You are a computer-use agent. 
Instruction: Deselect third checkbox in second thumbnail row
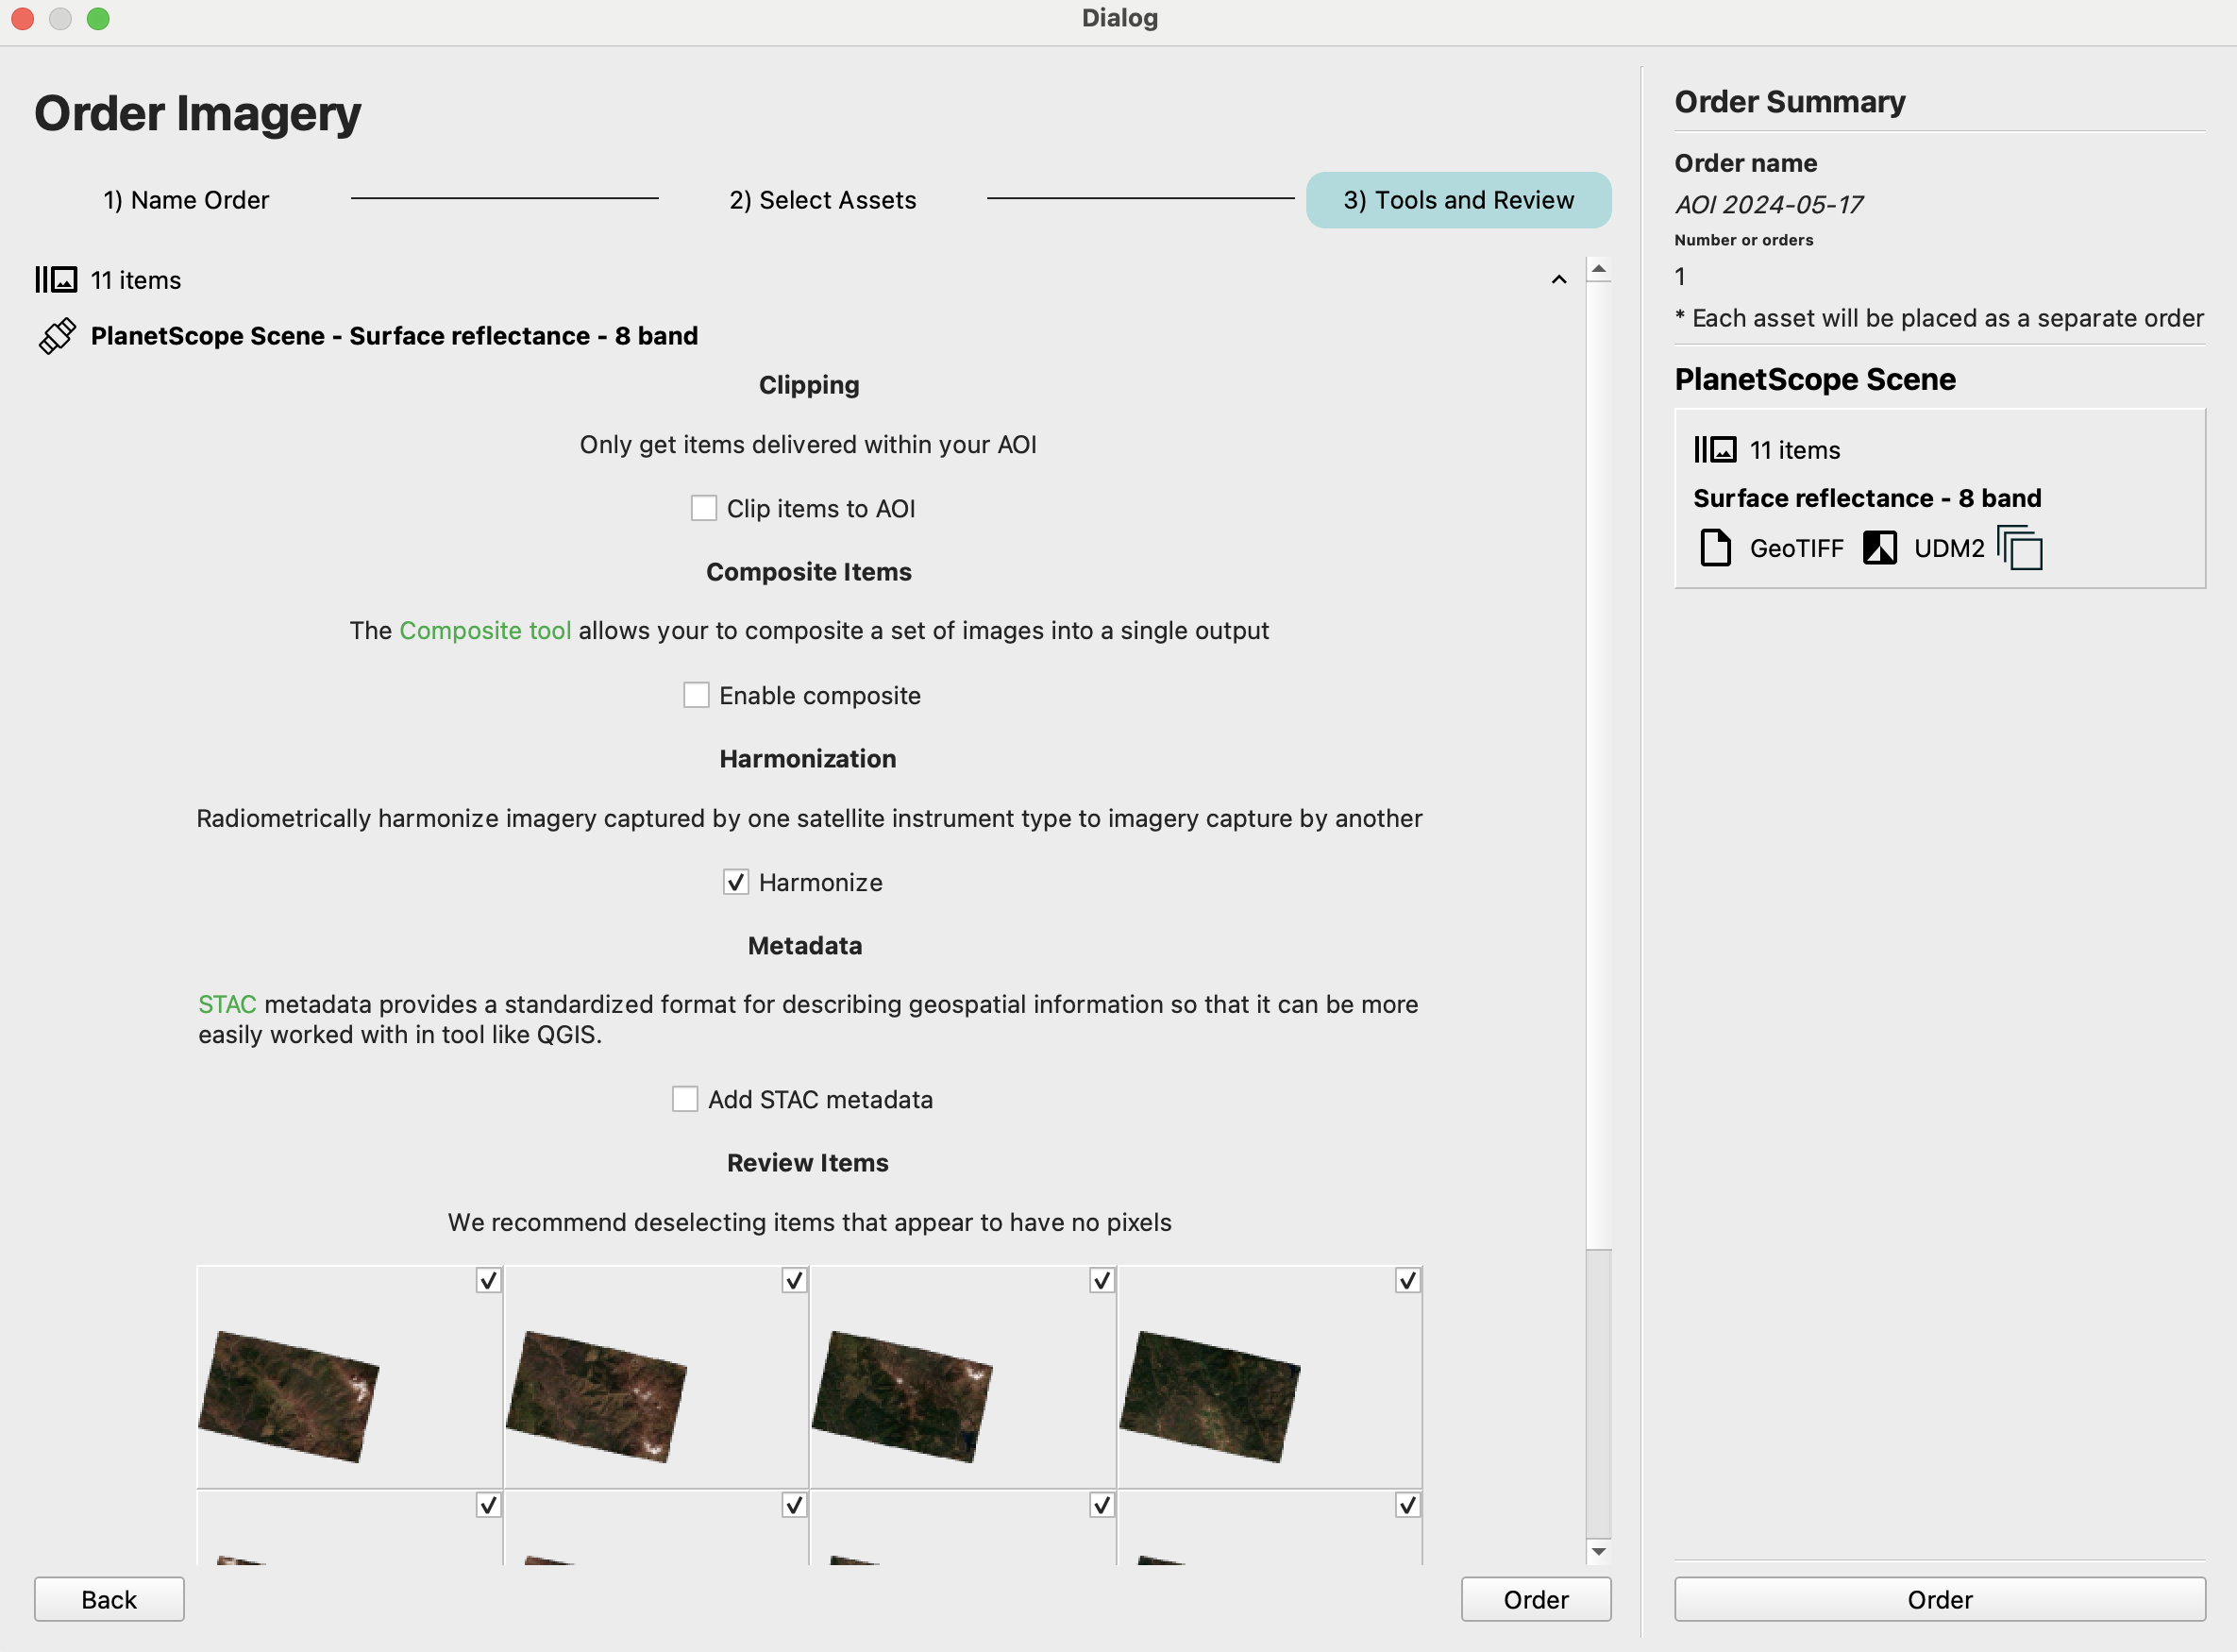pyautogui.click(x=1101, y=1505)
